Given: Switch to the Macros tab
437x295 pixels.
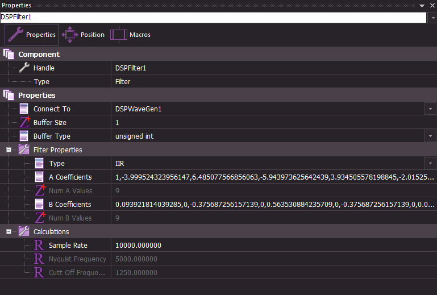Looking at the screenshot, I should click(131, 35).
